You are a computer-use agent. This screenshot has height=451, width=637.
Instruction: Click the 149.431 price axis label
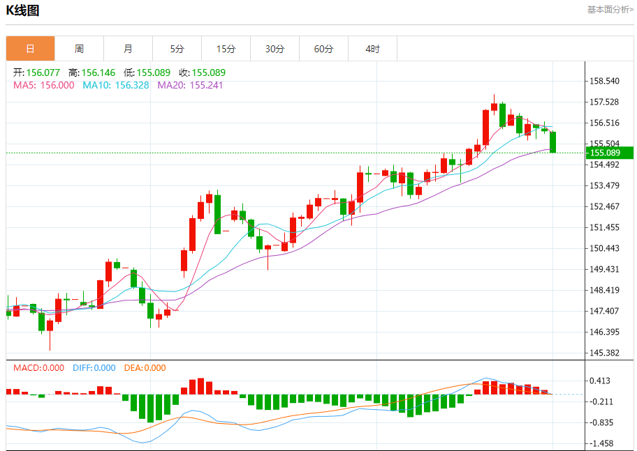(604, 269)
